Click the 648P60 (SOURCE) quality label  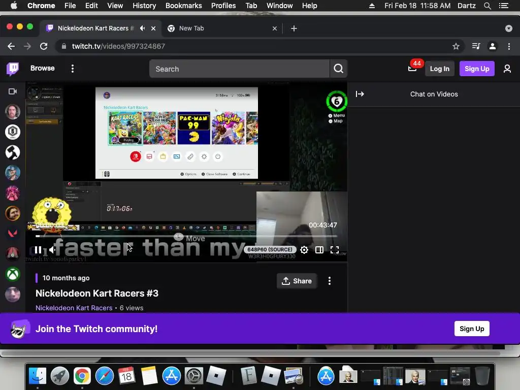pos(270,249)
